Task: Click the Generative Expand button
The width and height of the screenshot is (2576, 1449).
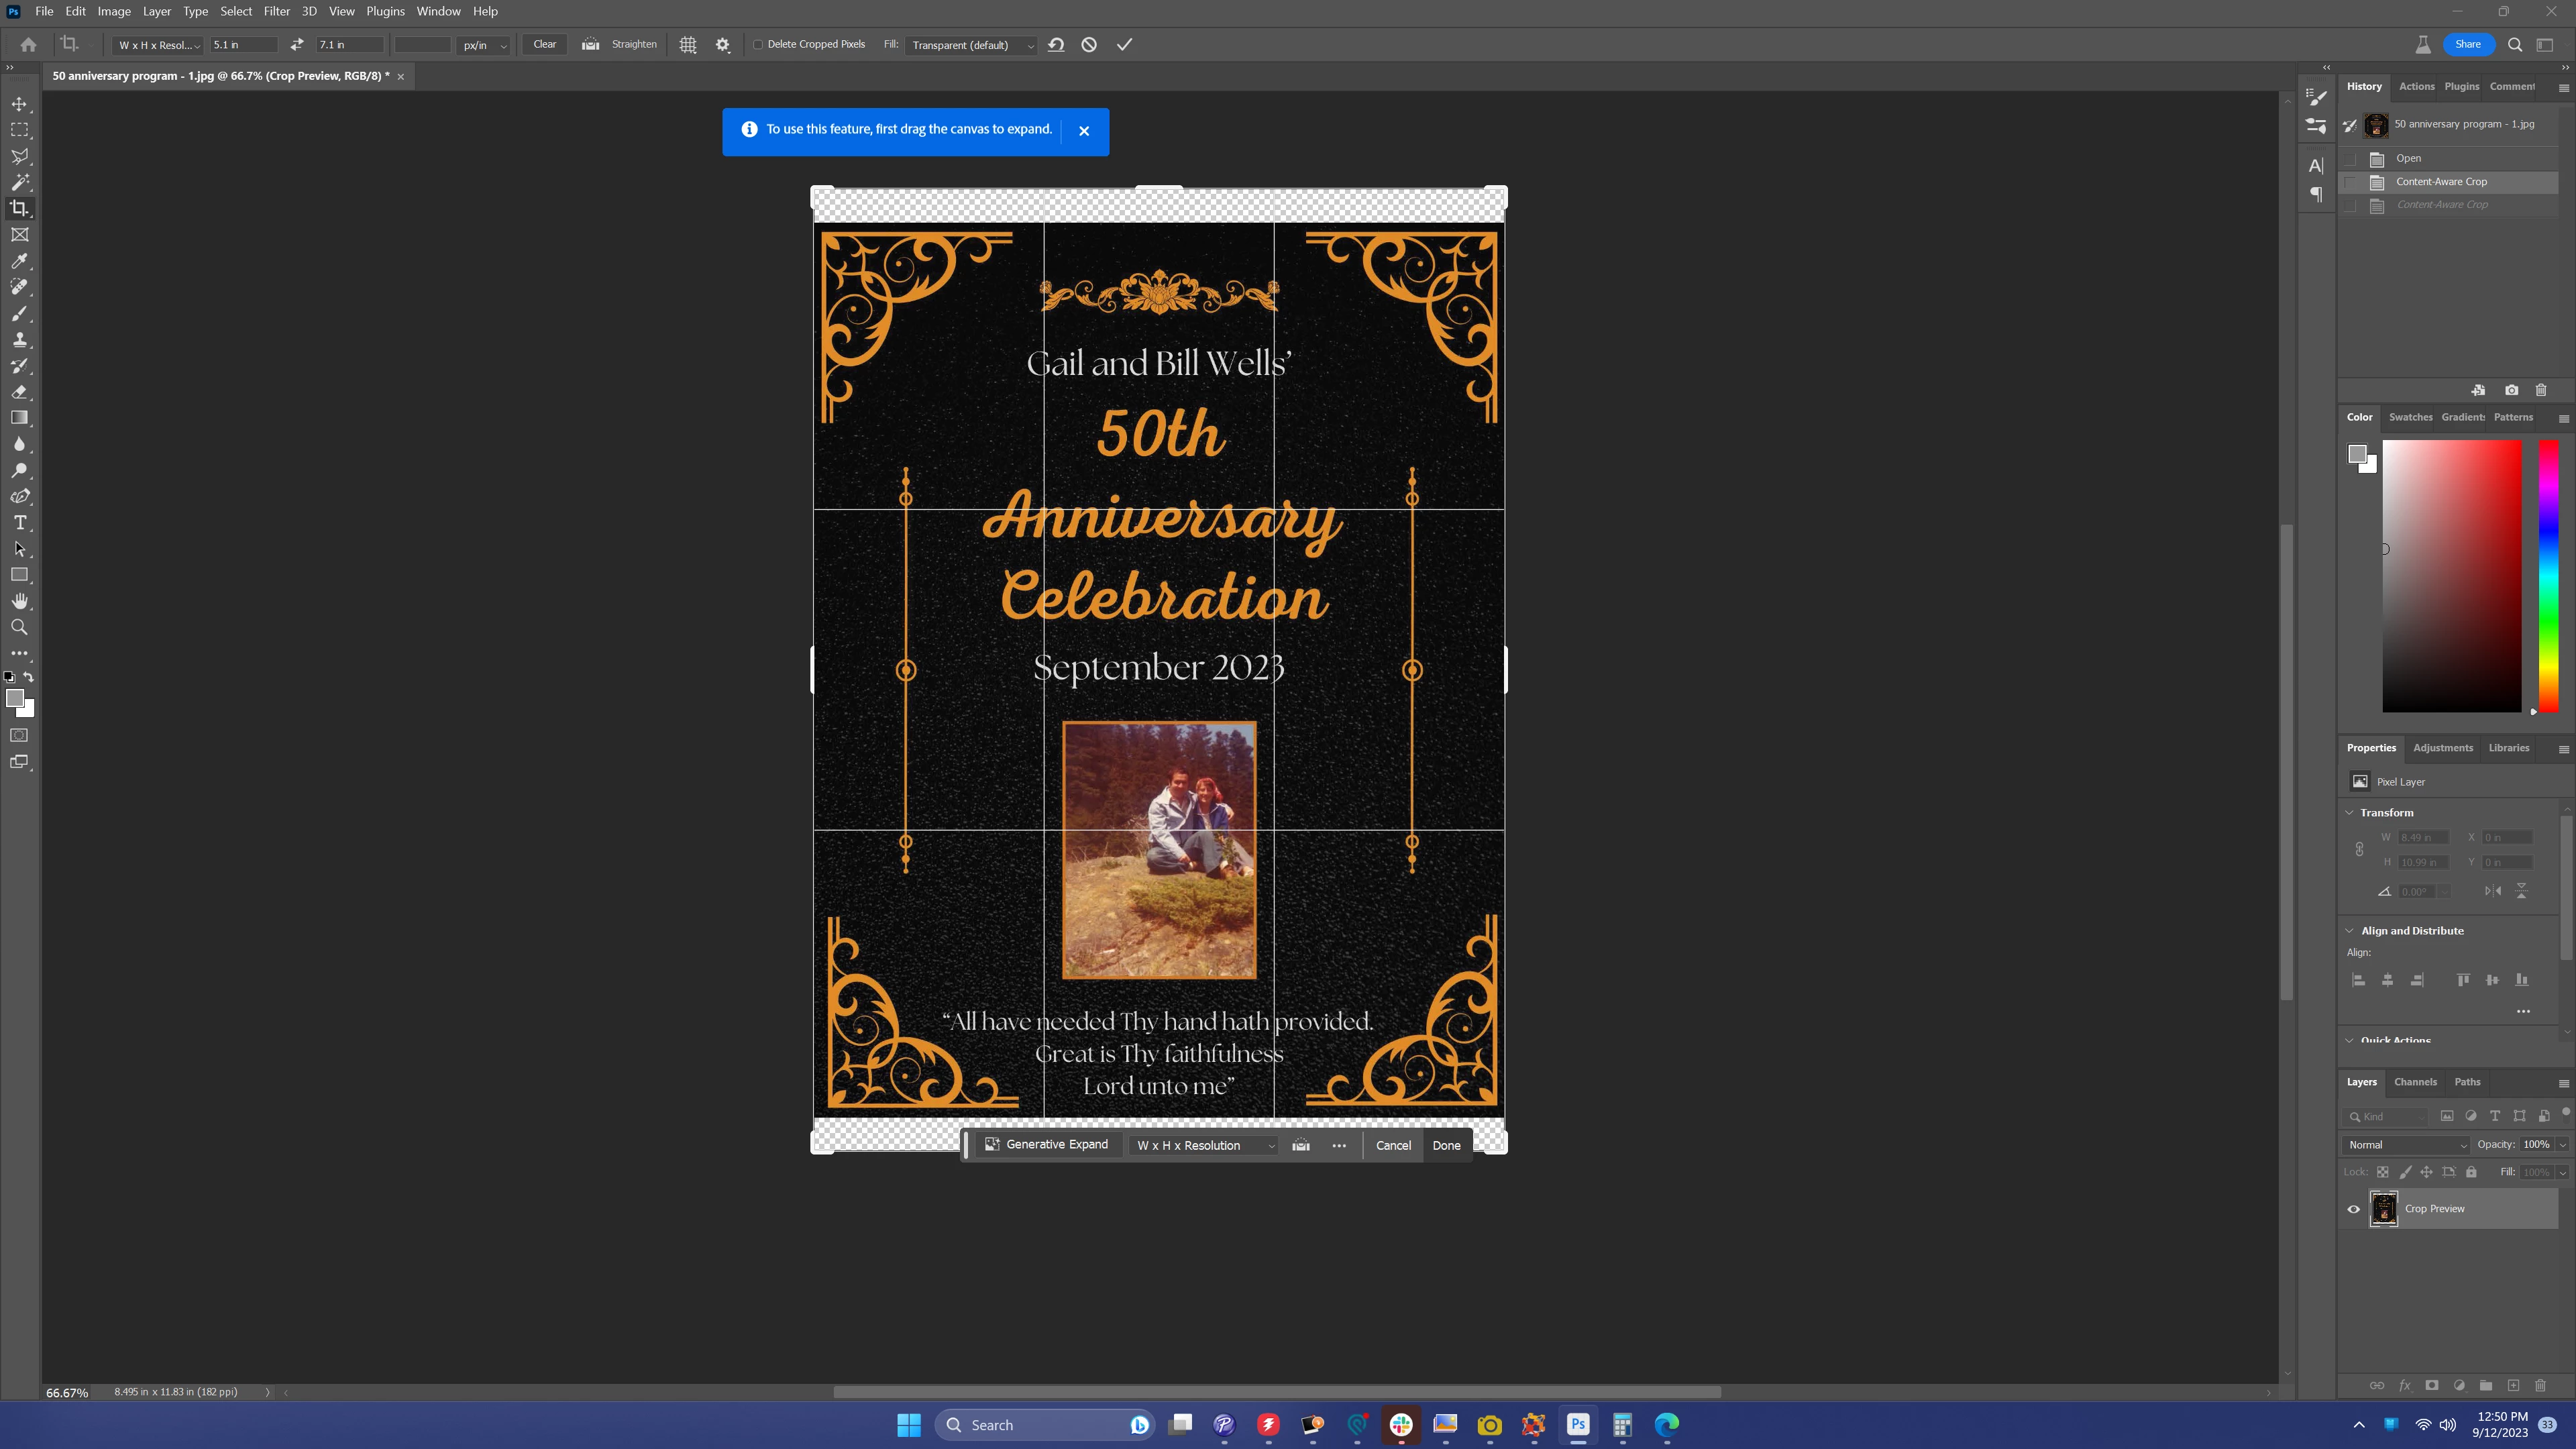Action: point(1046,1145)
